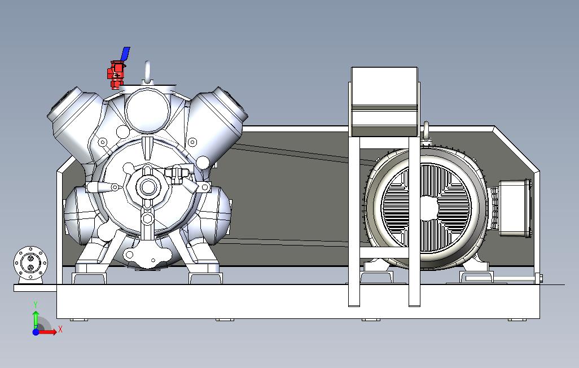Select the motor terminal box on right
Image resolution: width=579 pixels, height=368 pixels.
click(x=515, y=208)
